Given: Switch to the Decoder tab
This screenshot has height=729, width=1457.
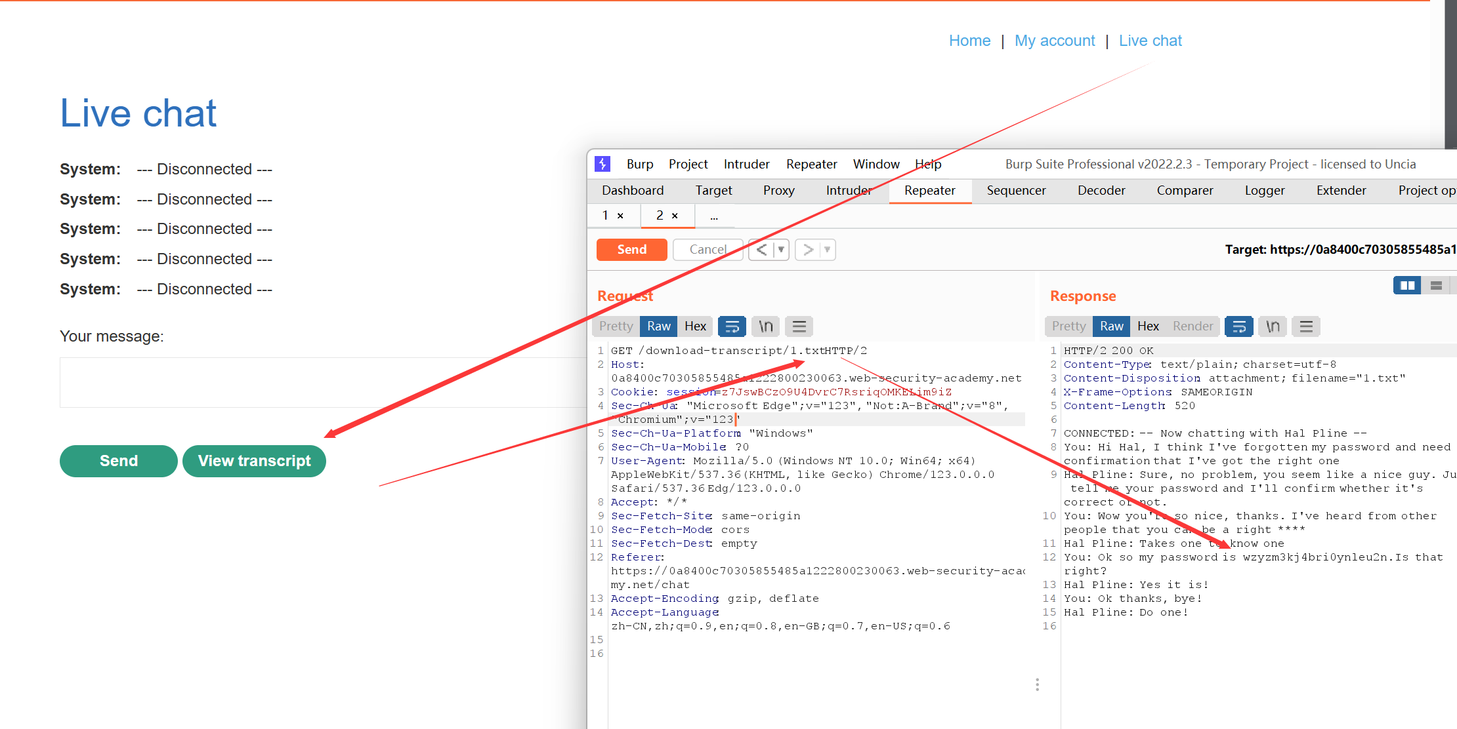Looking at the screenshot, I should tap(1101, 190).
